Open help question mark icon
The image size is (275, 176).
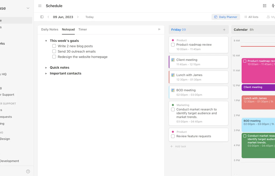click(28, 171)
